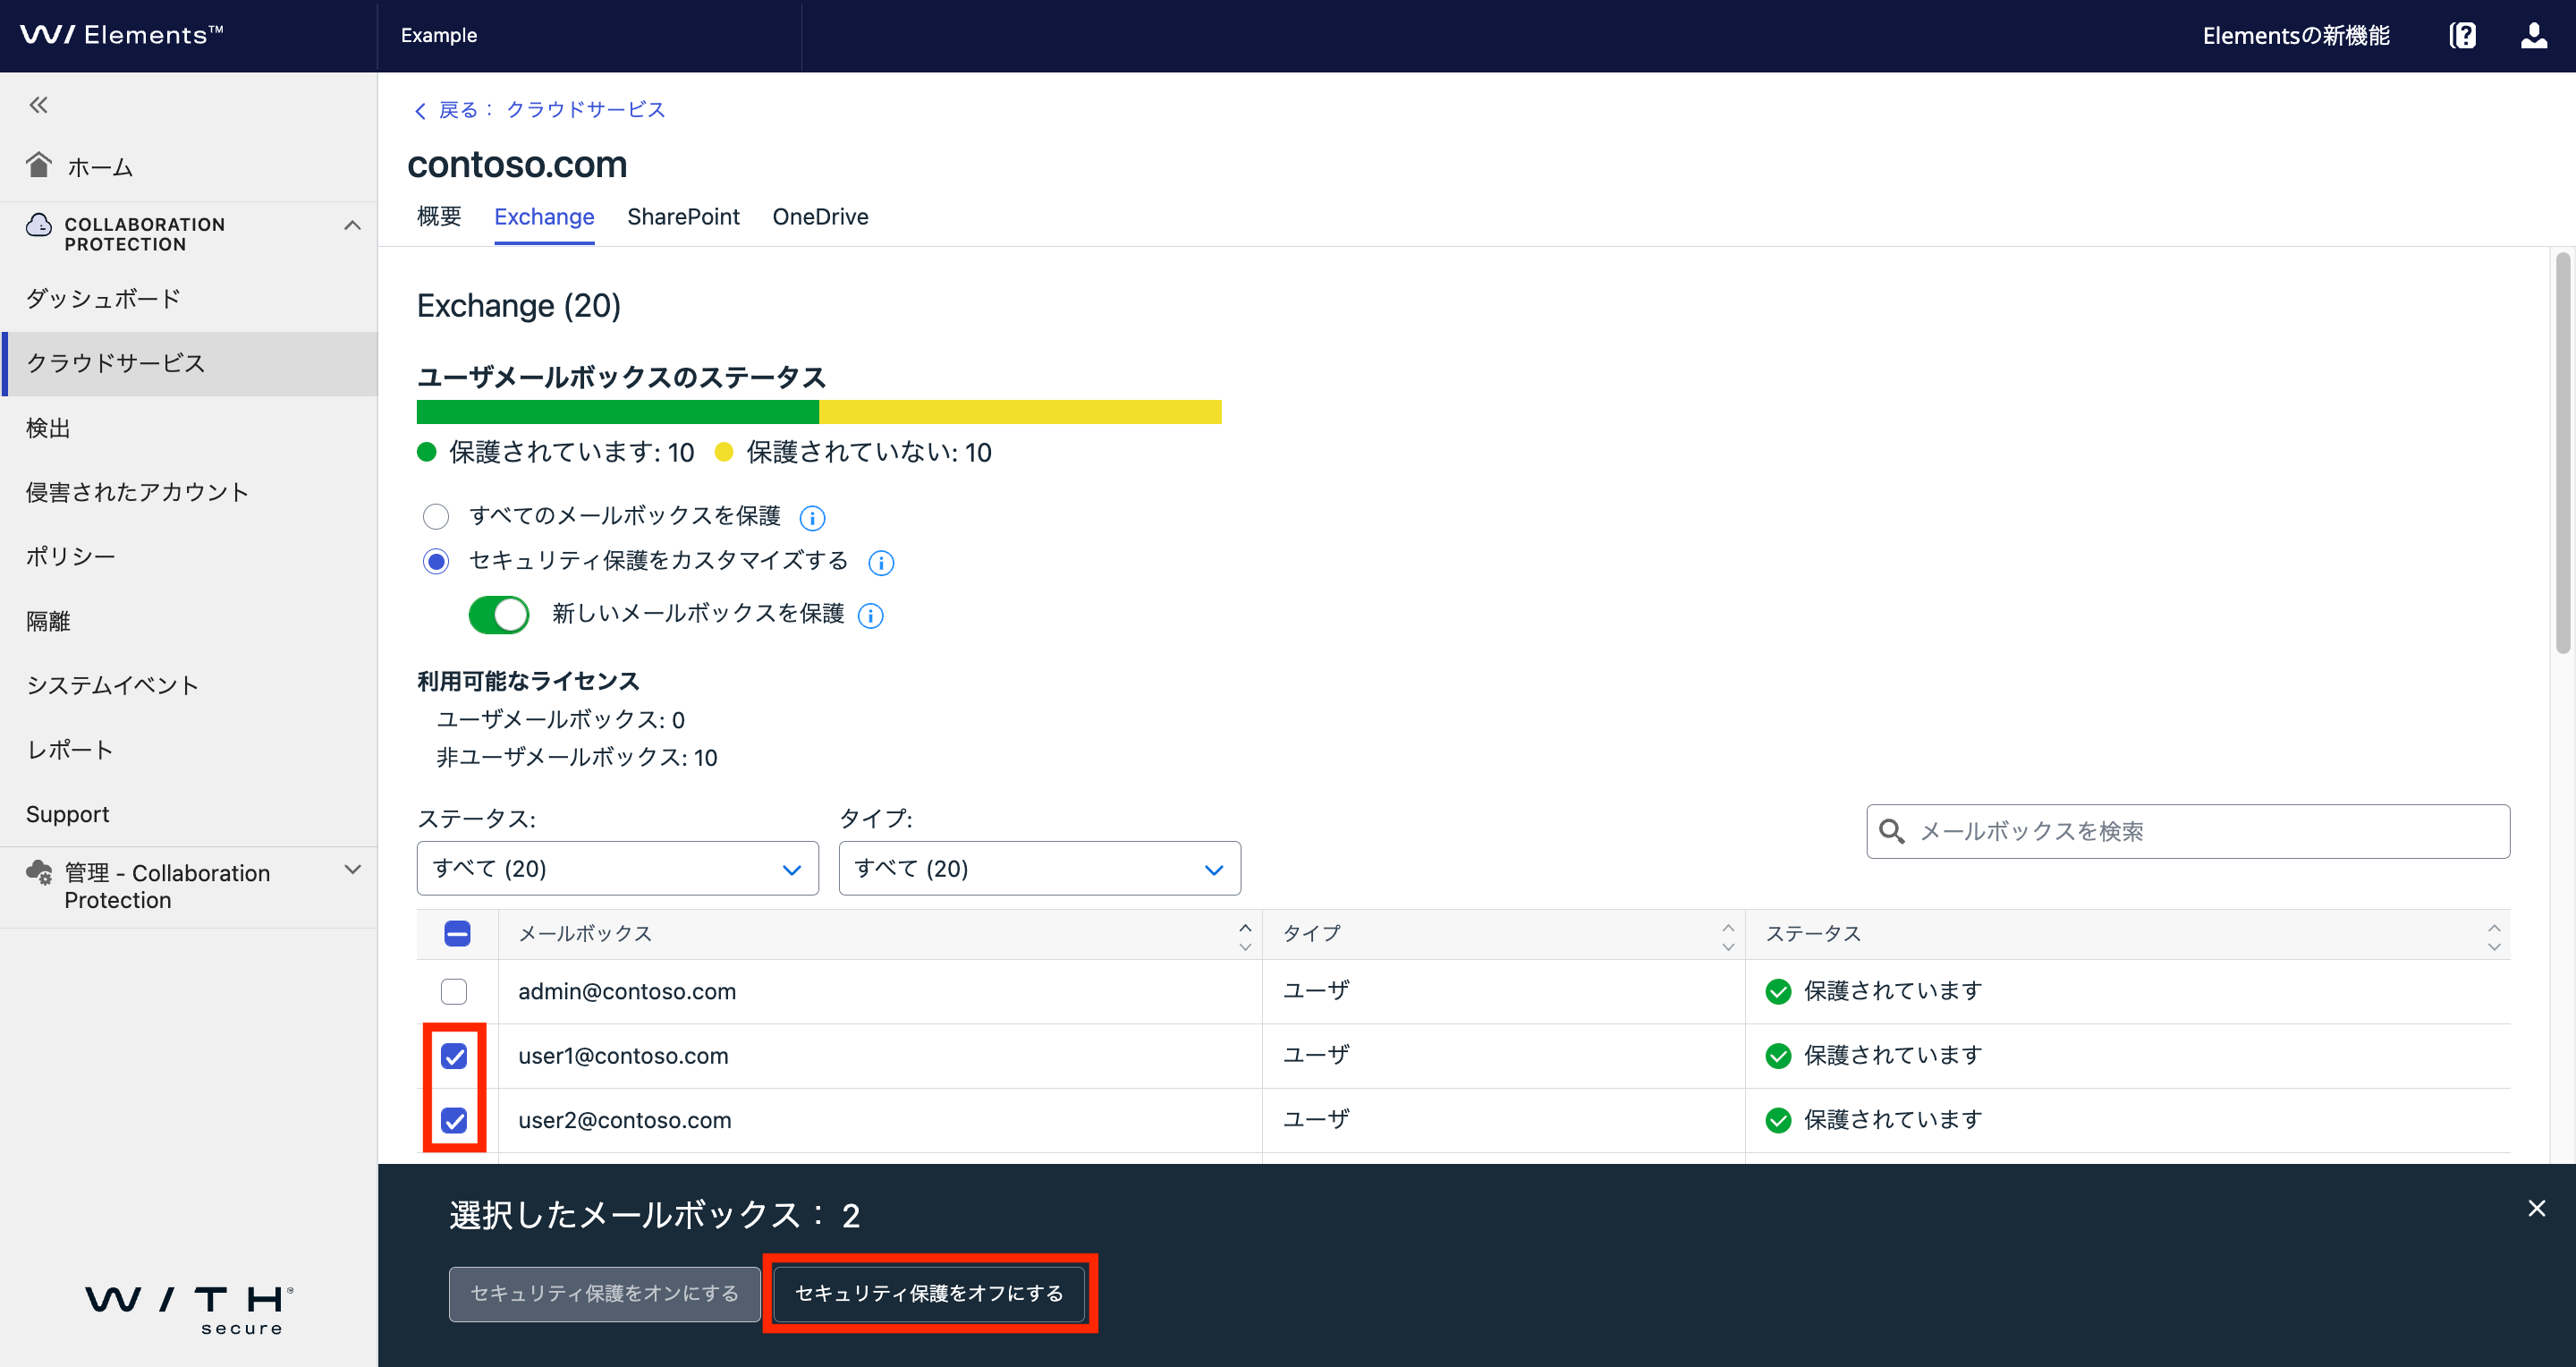Screen dimensions: 2576x1367
Task: Open 隔離 in the sidebar
Action: pyautogui.click(x=189, y=621)
